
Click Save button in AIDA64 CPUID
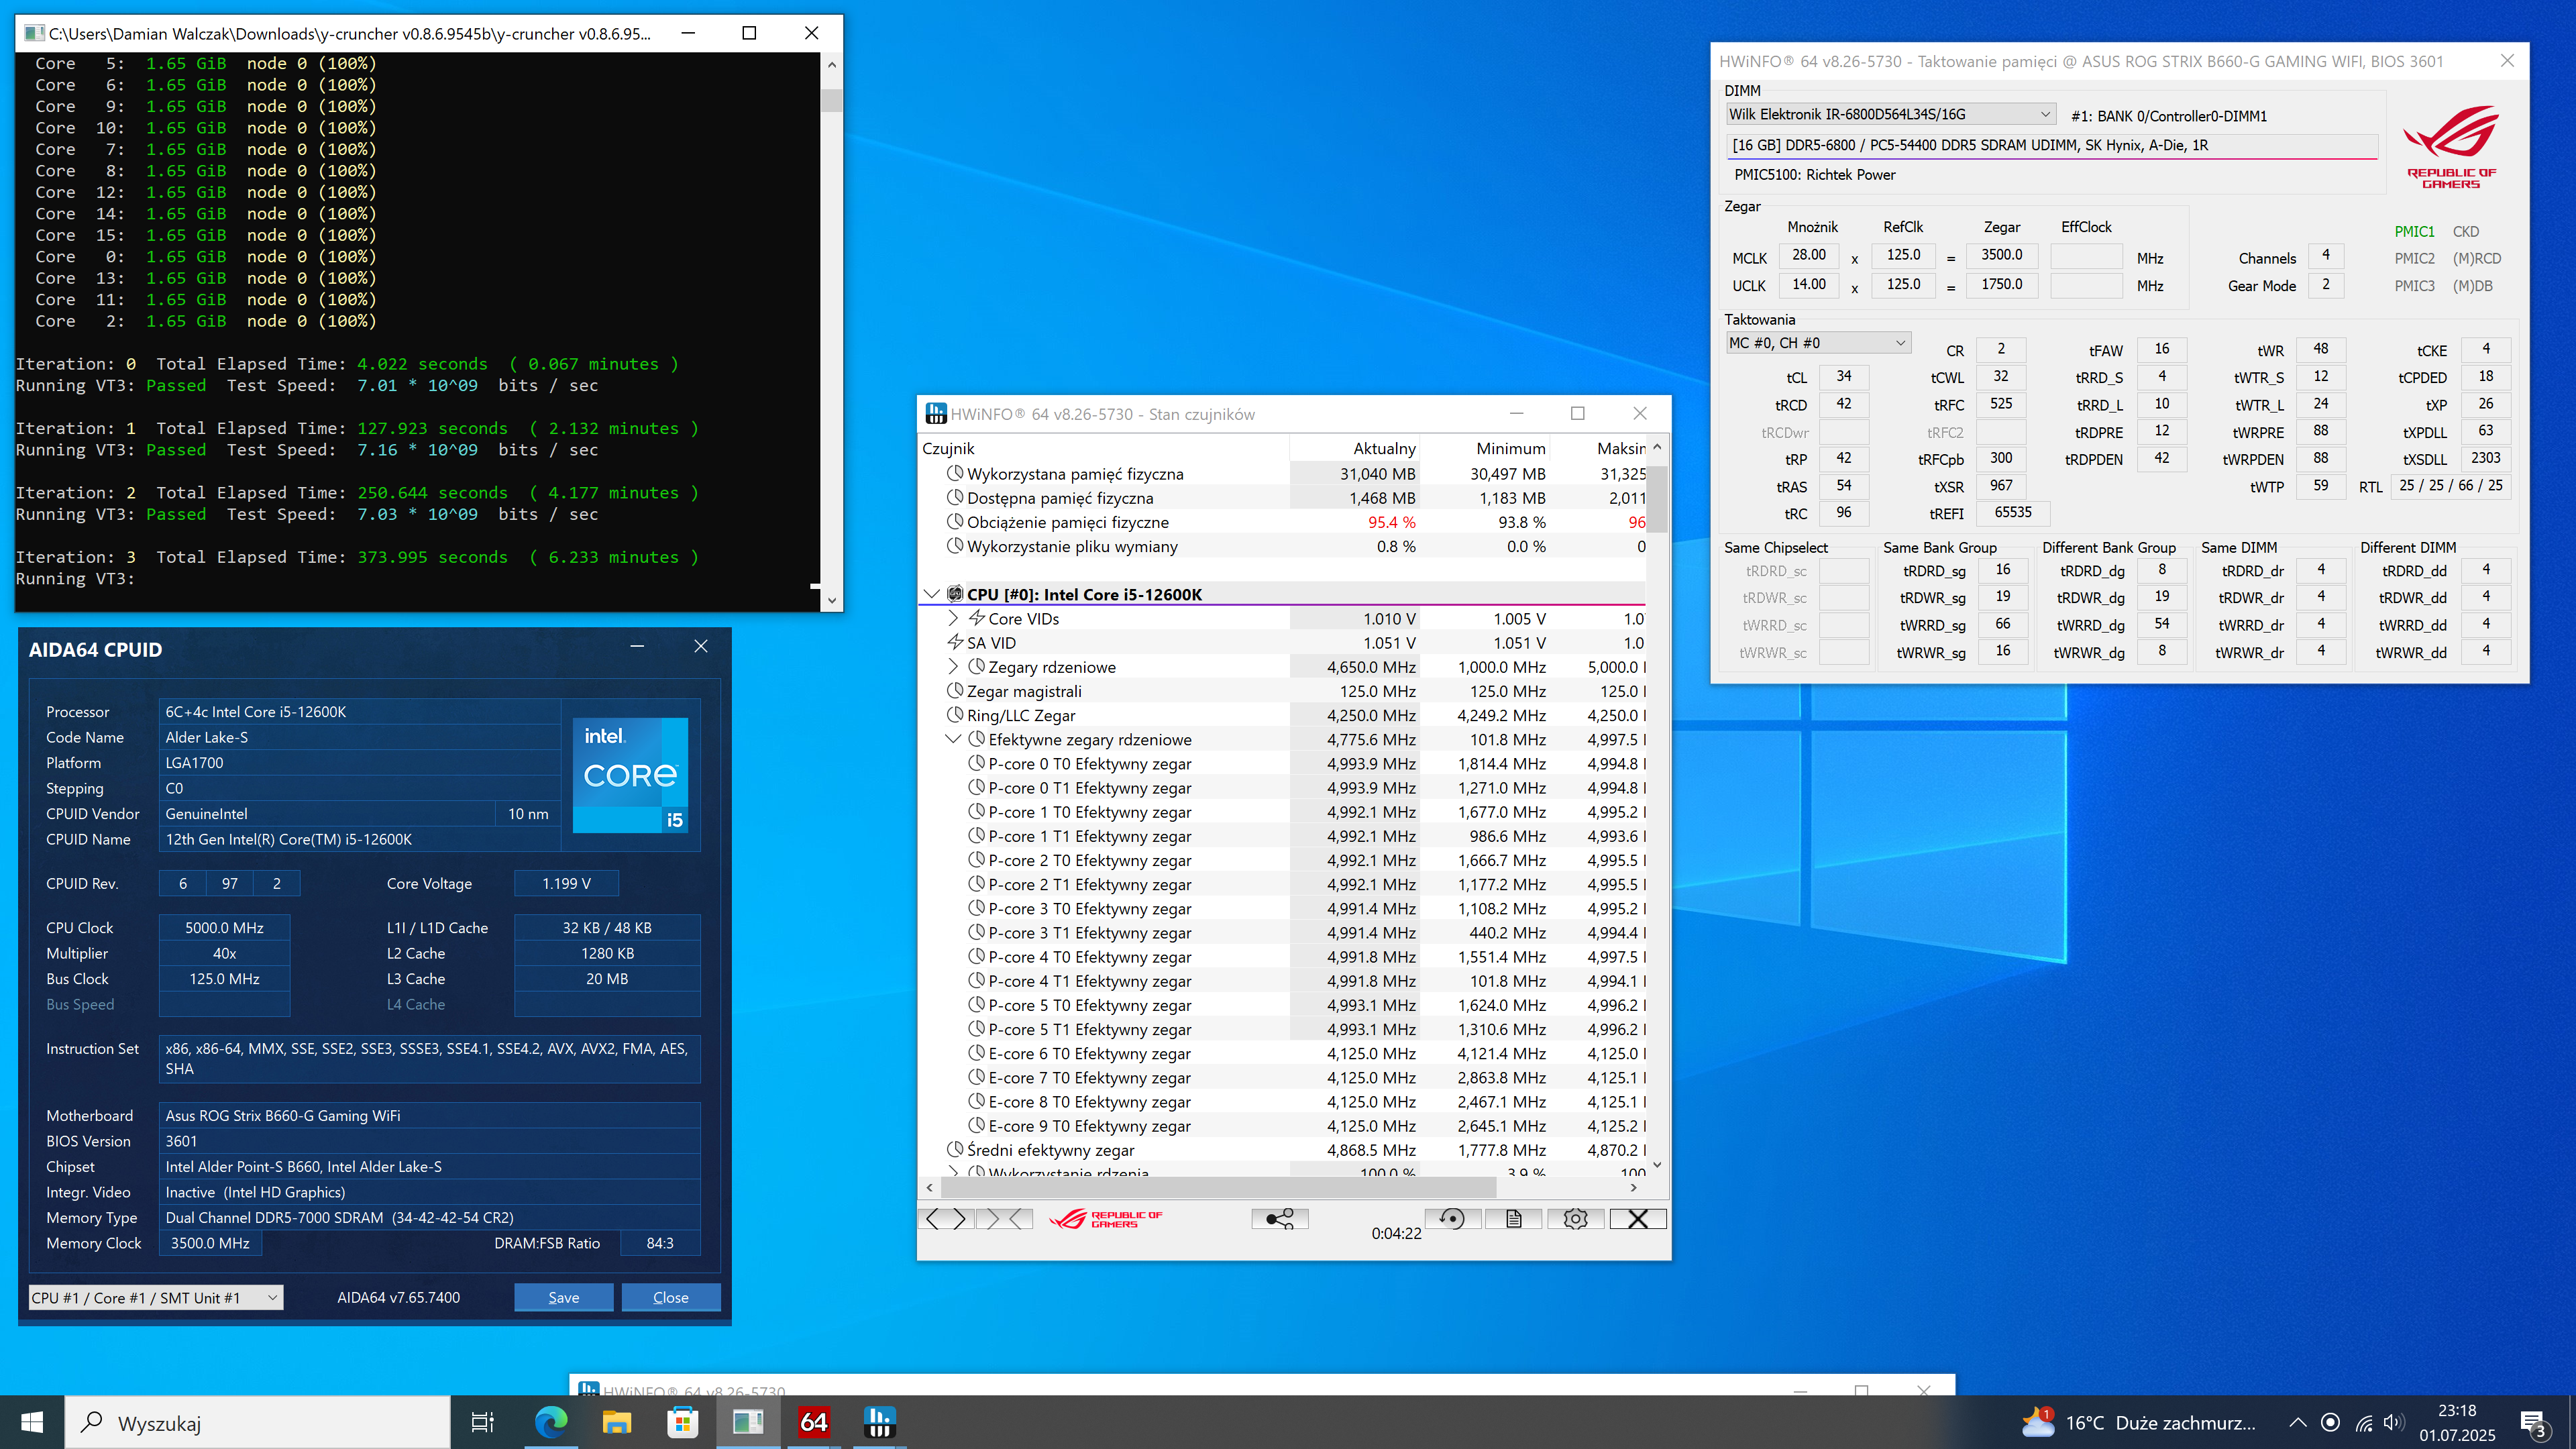click(x=563, y=1297)
